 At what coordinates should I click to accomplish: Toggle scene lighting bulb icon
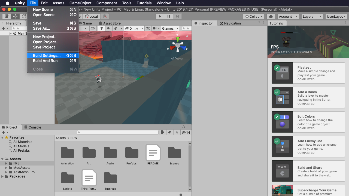coord(102,28)
